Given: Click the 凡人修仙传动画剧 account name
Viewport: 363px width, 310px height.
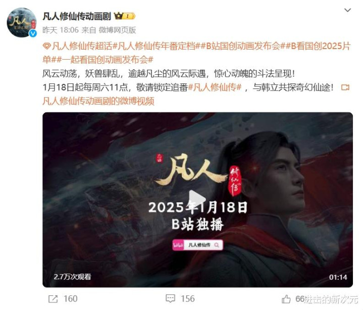Looking at the screenshot, I should tap(77, 16).
